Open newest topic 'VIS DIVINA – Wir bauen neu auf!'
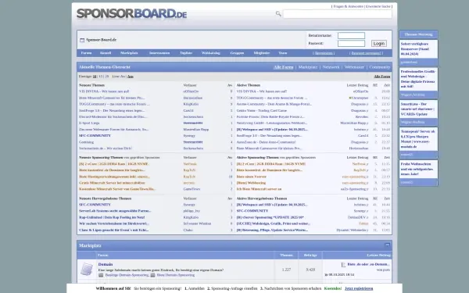469x293 pixels. 104,91
